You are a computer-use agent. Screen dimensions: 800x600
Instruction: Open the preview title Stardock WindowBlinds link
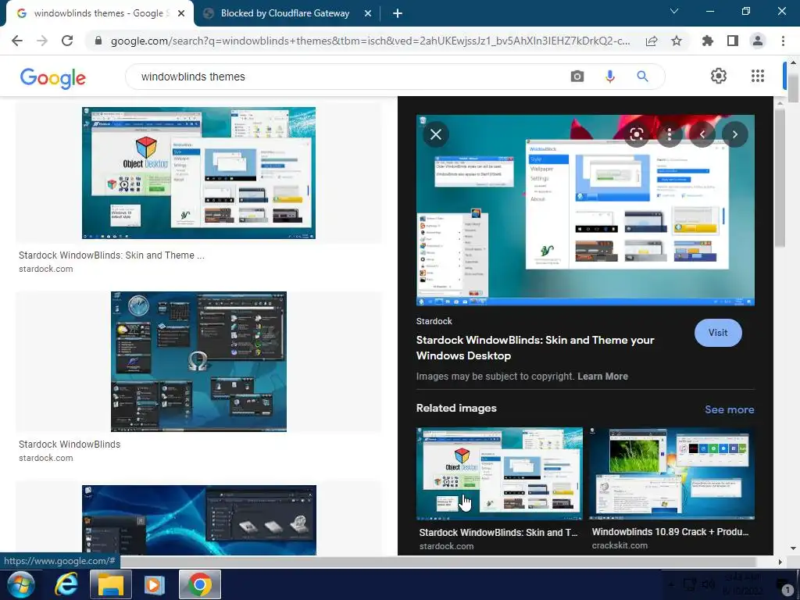click(534, 348)
